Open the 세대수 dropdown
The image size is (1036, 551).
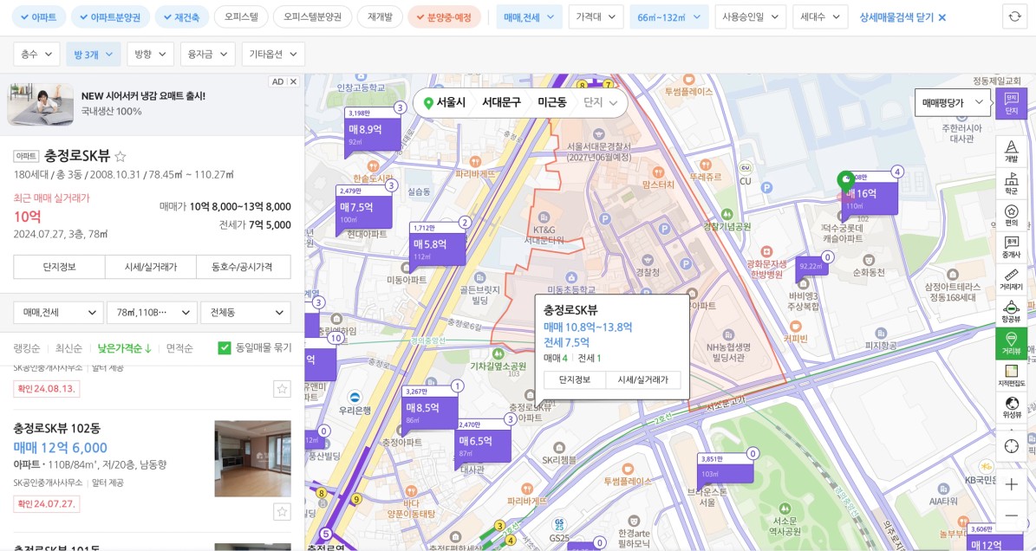pyautogui.click(x=821, y=17)
